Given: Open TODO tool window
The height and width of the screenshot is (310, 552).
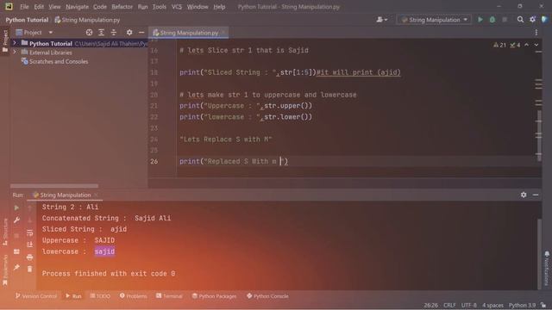Looking at the screenshot, I should [x=100, y=296].
